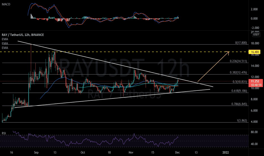264x156 pixels.
Task: Select the orange projection arrow line
Action: pyautogui.click(x=214, y=66)
